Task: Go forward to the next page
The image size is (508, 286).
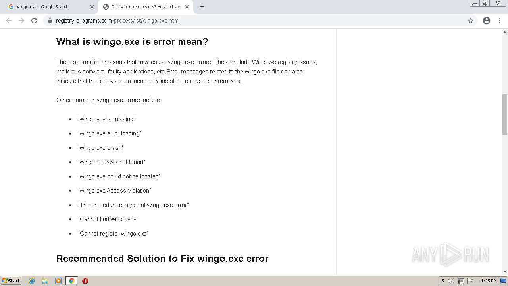Action: point(21,21)
